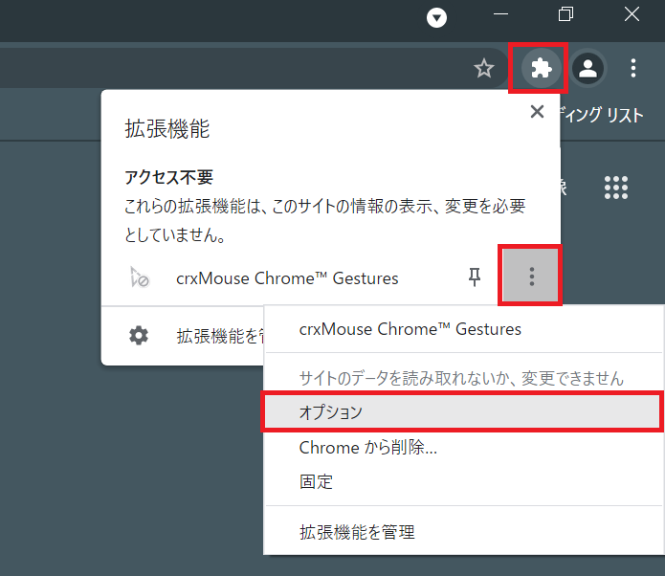Open Chrome's three-dot main menu
The width and height of the screenshot is (665, 576).
pos(633,68)
